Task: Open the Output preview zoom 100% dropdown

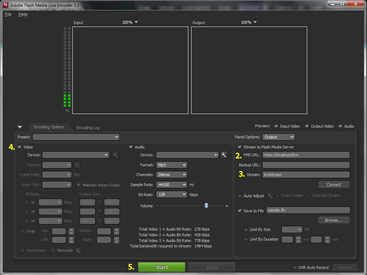Action: (249, 22)
